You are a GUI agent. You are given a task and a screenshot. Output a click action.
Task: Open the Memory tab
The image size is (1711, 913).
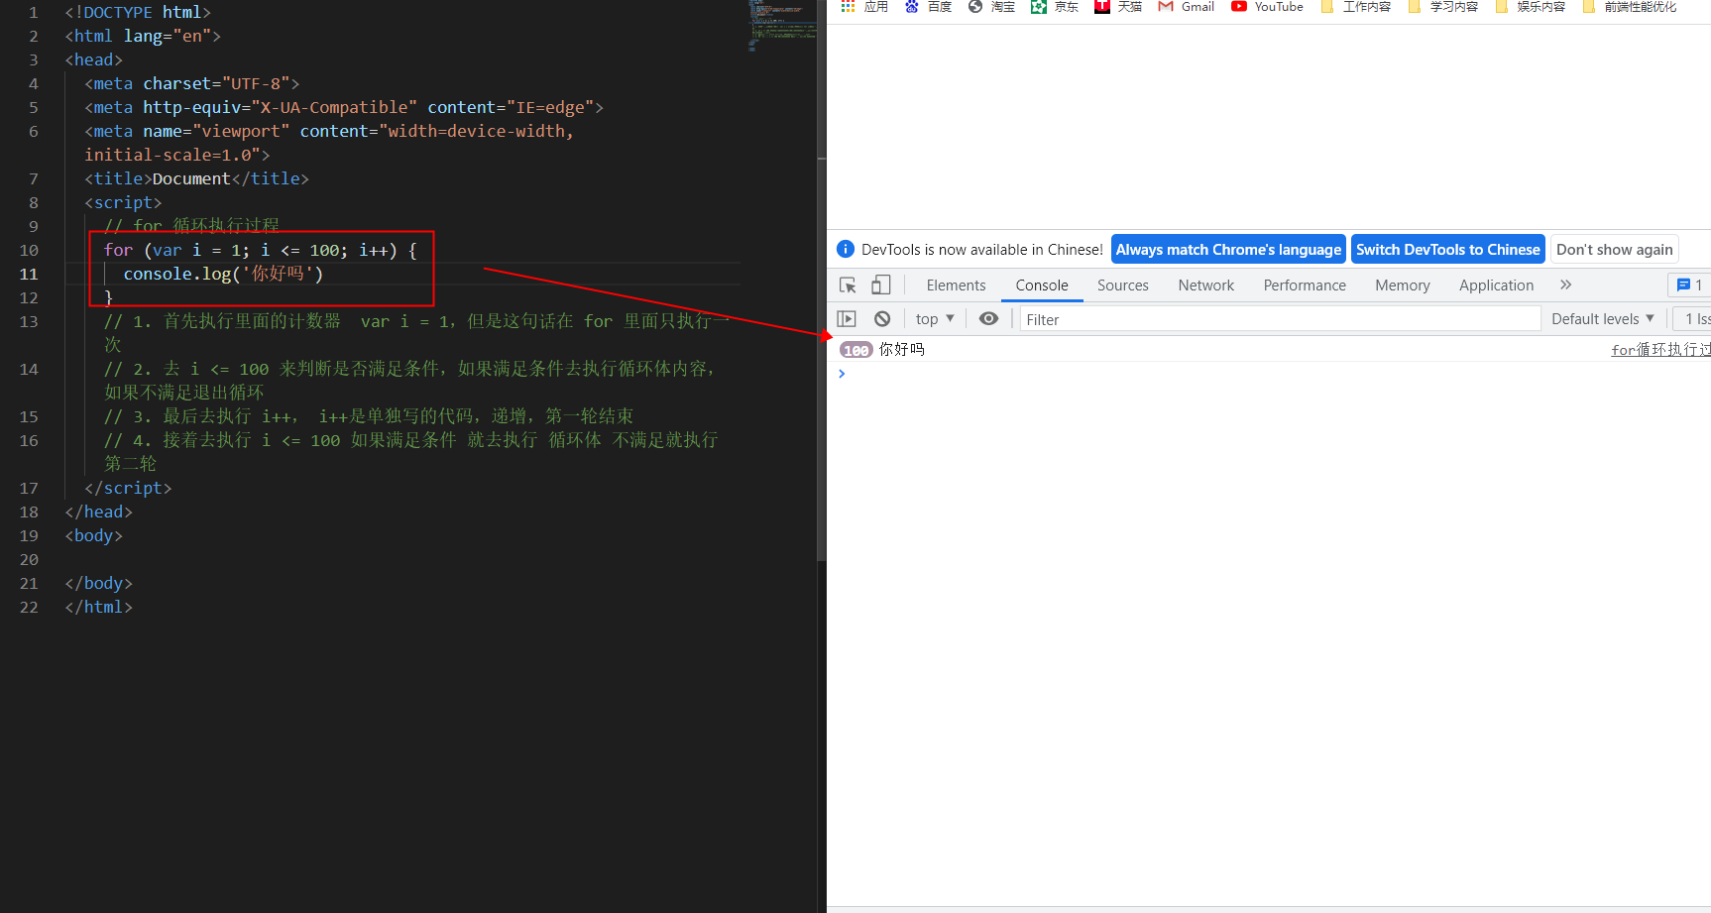click(1403, 285)
